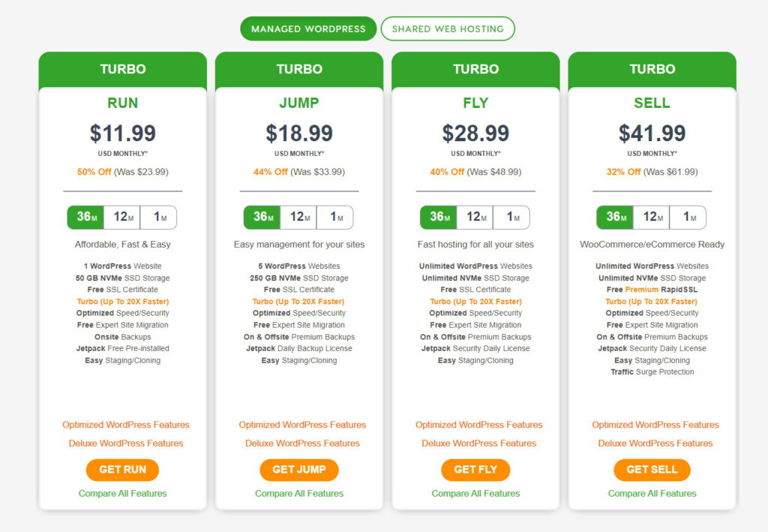Select 12 month billing for the Sell plan
The image size is (768, 532).
651,217
